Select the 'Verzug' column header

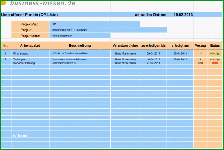coord(200,46)
